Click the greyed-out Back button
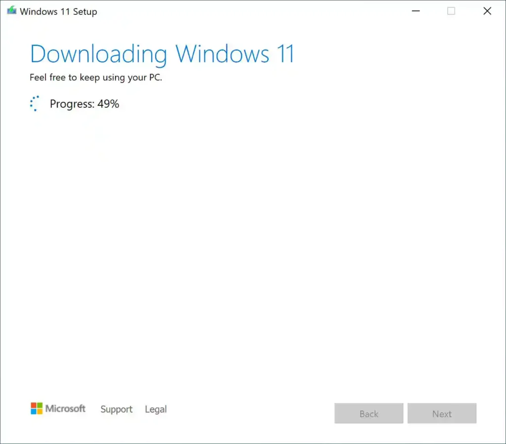This screenshot has width=506, height=444. point(369,413)
